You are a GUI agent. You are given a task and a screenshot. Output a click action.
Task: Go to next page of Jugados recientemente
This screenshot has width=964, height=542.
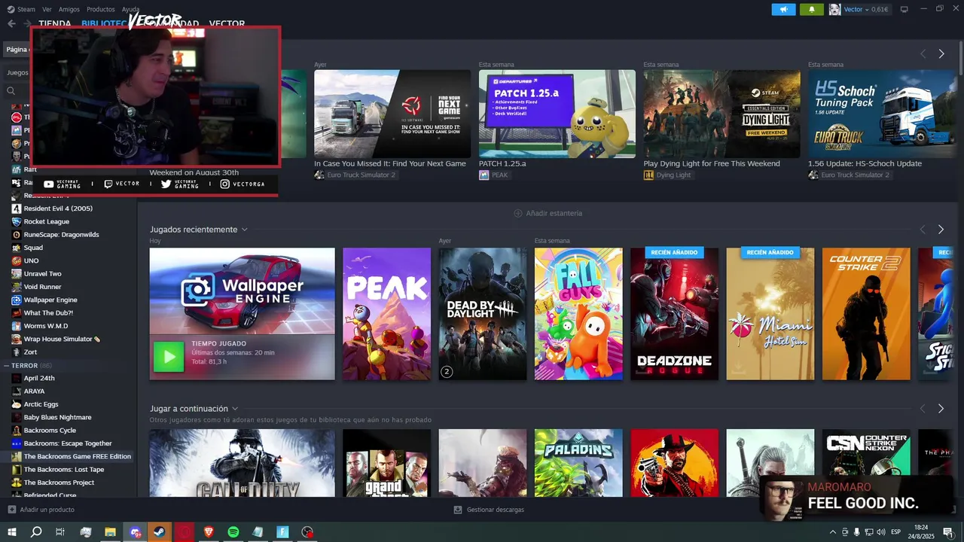coord(941,230)
